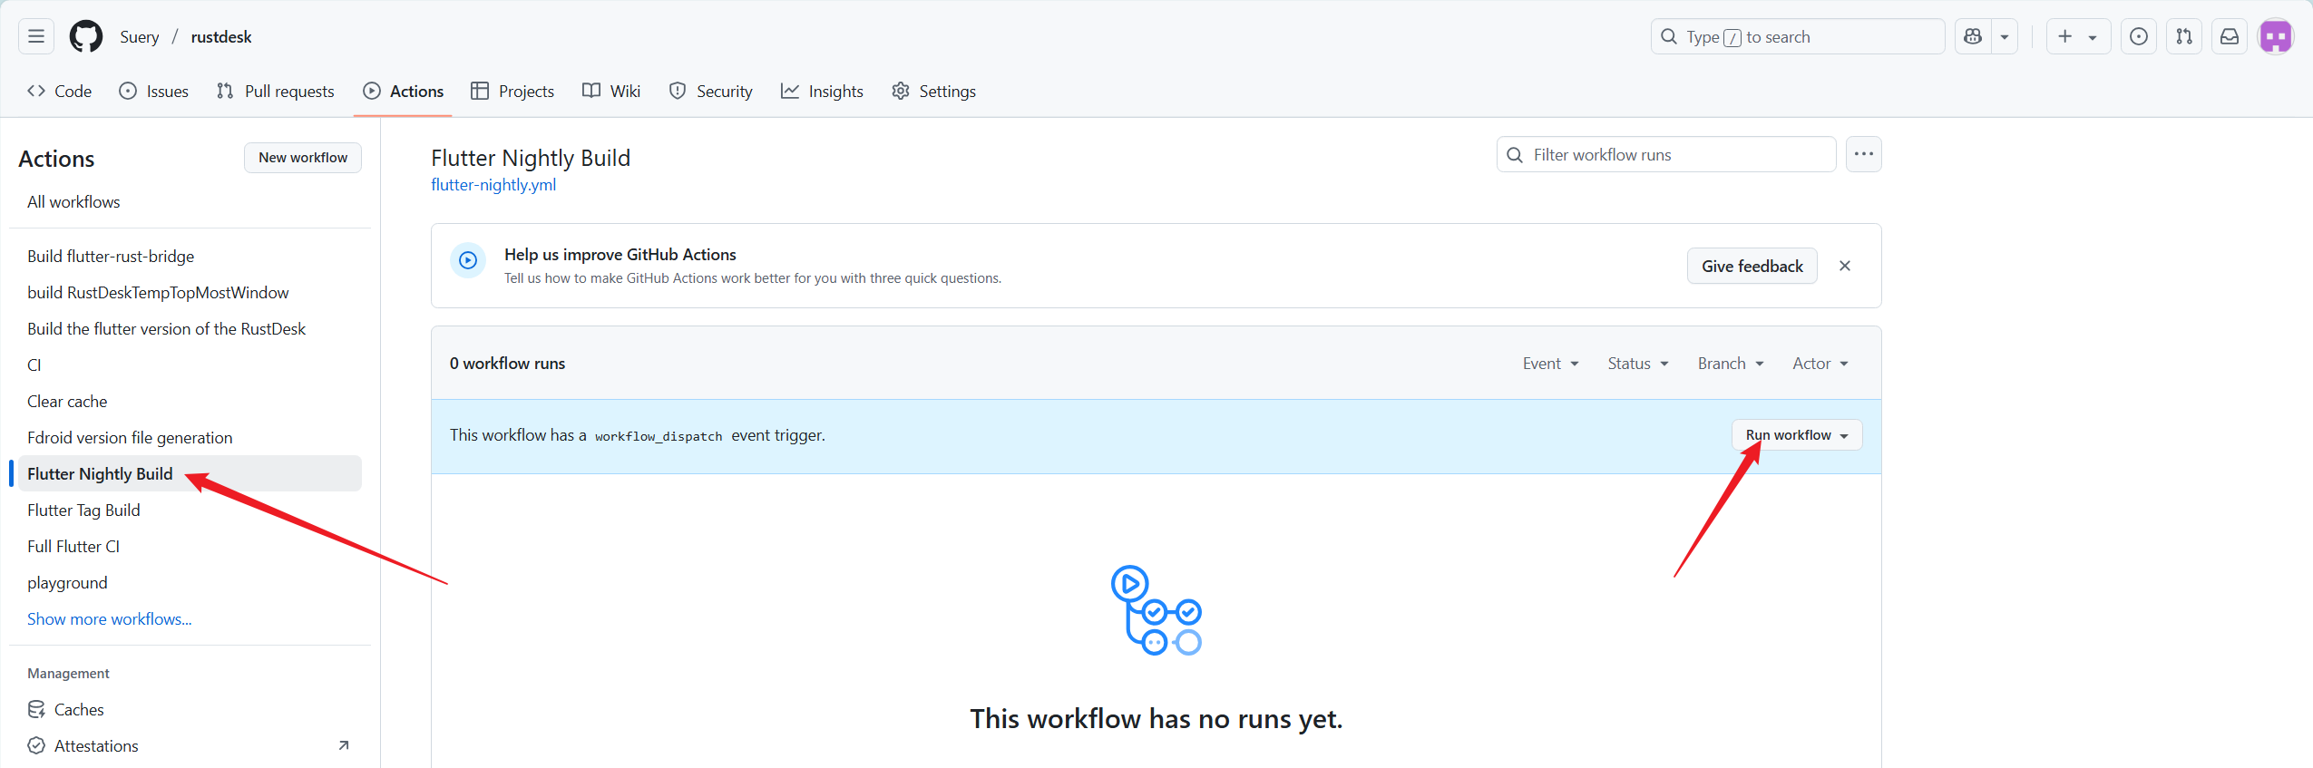
Task: Click the rustdesk repository link
Action: [x=221, y=36]
